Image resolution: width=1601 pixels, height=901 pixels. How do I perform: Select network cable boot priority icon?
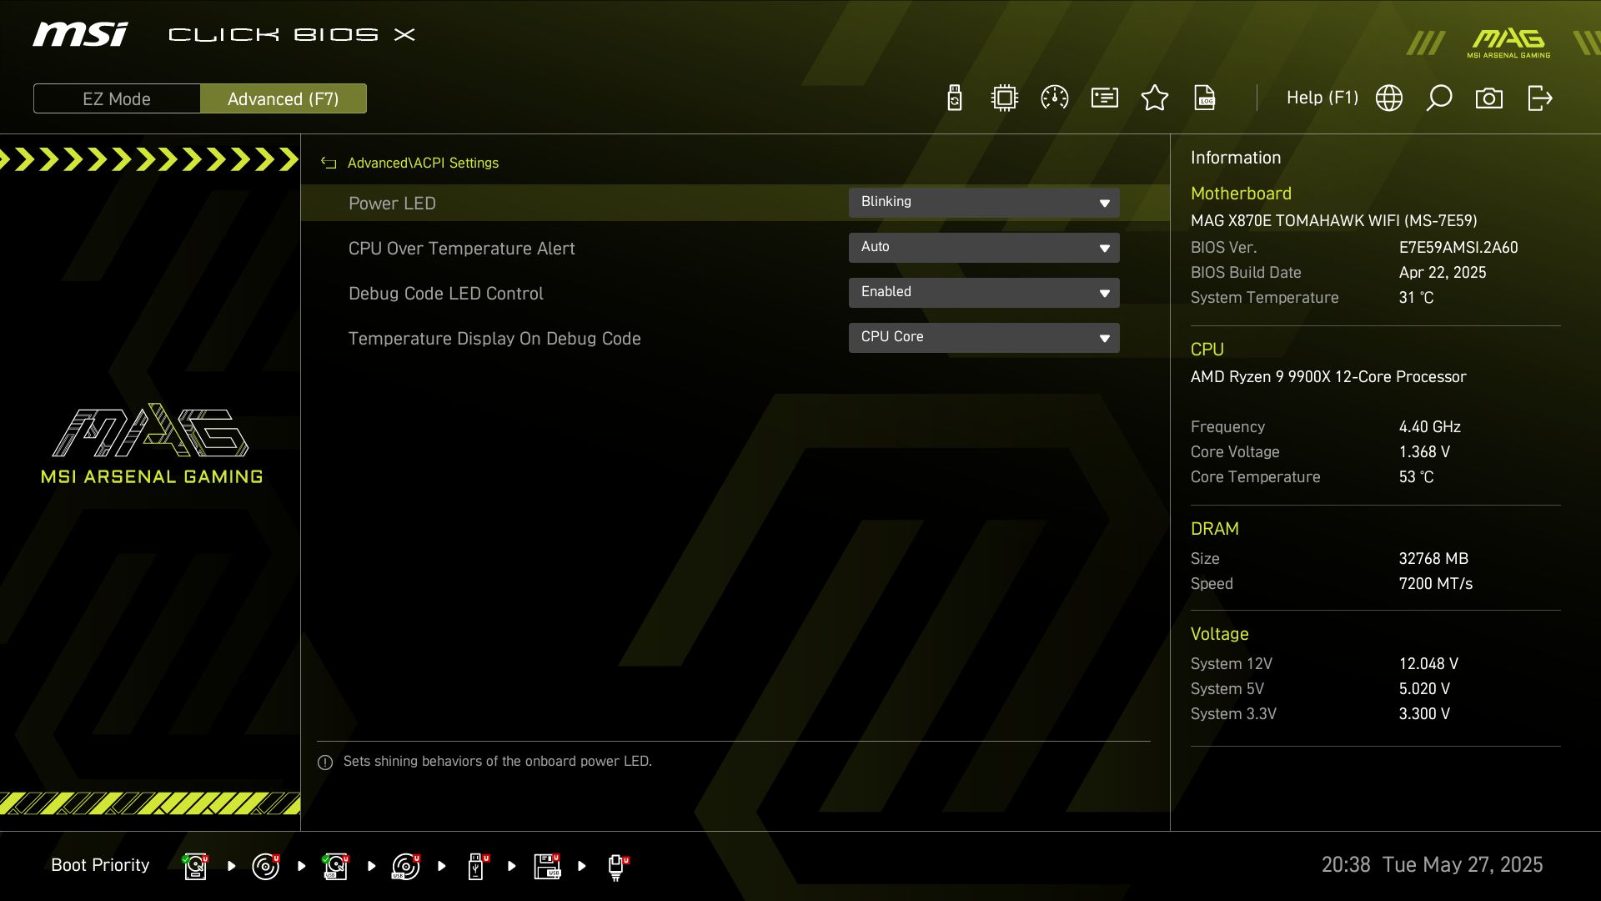(617, 866)
